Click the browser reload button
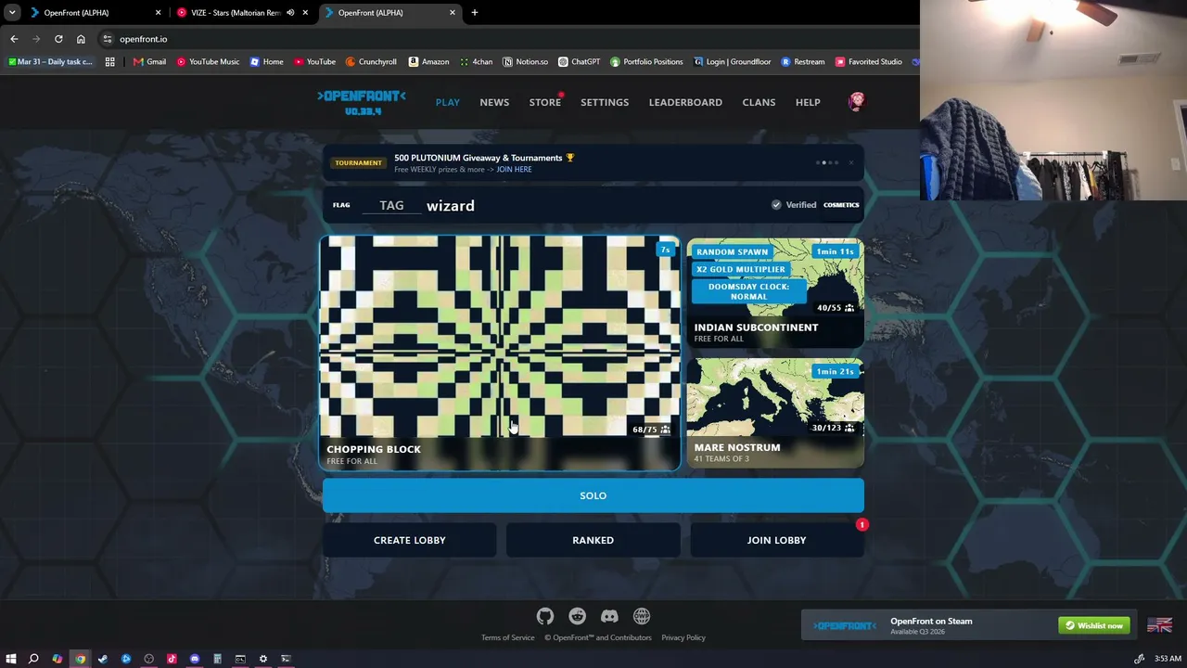Viewport: 1187px width, 668px height. [58, 39]
